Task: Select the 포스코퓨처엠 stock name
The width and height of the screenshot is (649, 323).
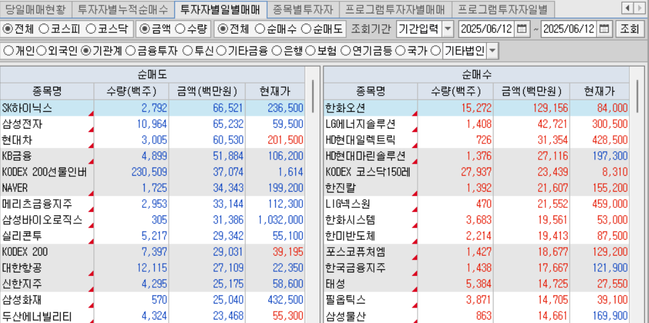Action: pyautogui.click(x=356, y=252)
